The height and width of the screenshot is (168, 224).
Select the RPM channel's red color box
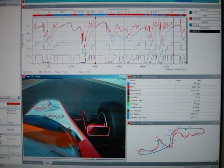click(129, 87)
